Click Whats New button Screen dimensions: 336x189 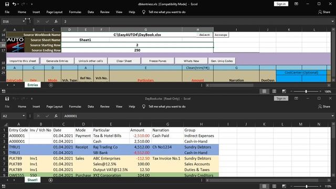[x=191, y=61]
